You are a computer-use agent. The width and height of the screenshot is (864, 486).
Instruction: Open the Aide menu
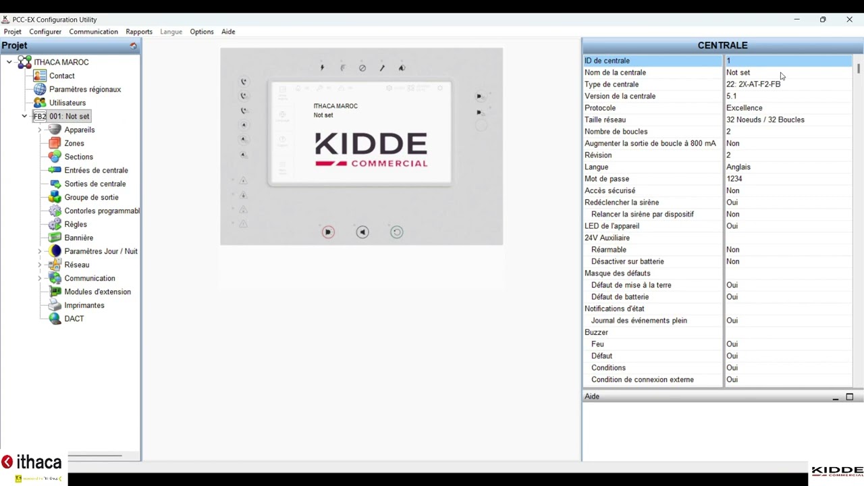[228, 32]
